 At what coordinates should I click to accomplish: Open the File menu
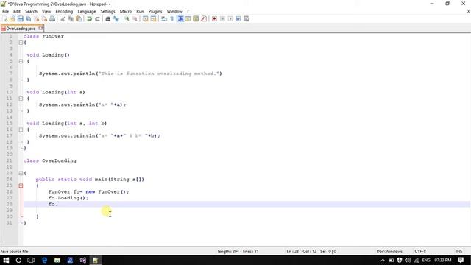(x=5, y=11)
